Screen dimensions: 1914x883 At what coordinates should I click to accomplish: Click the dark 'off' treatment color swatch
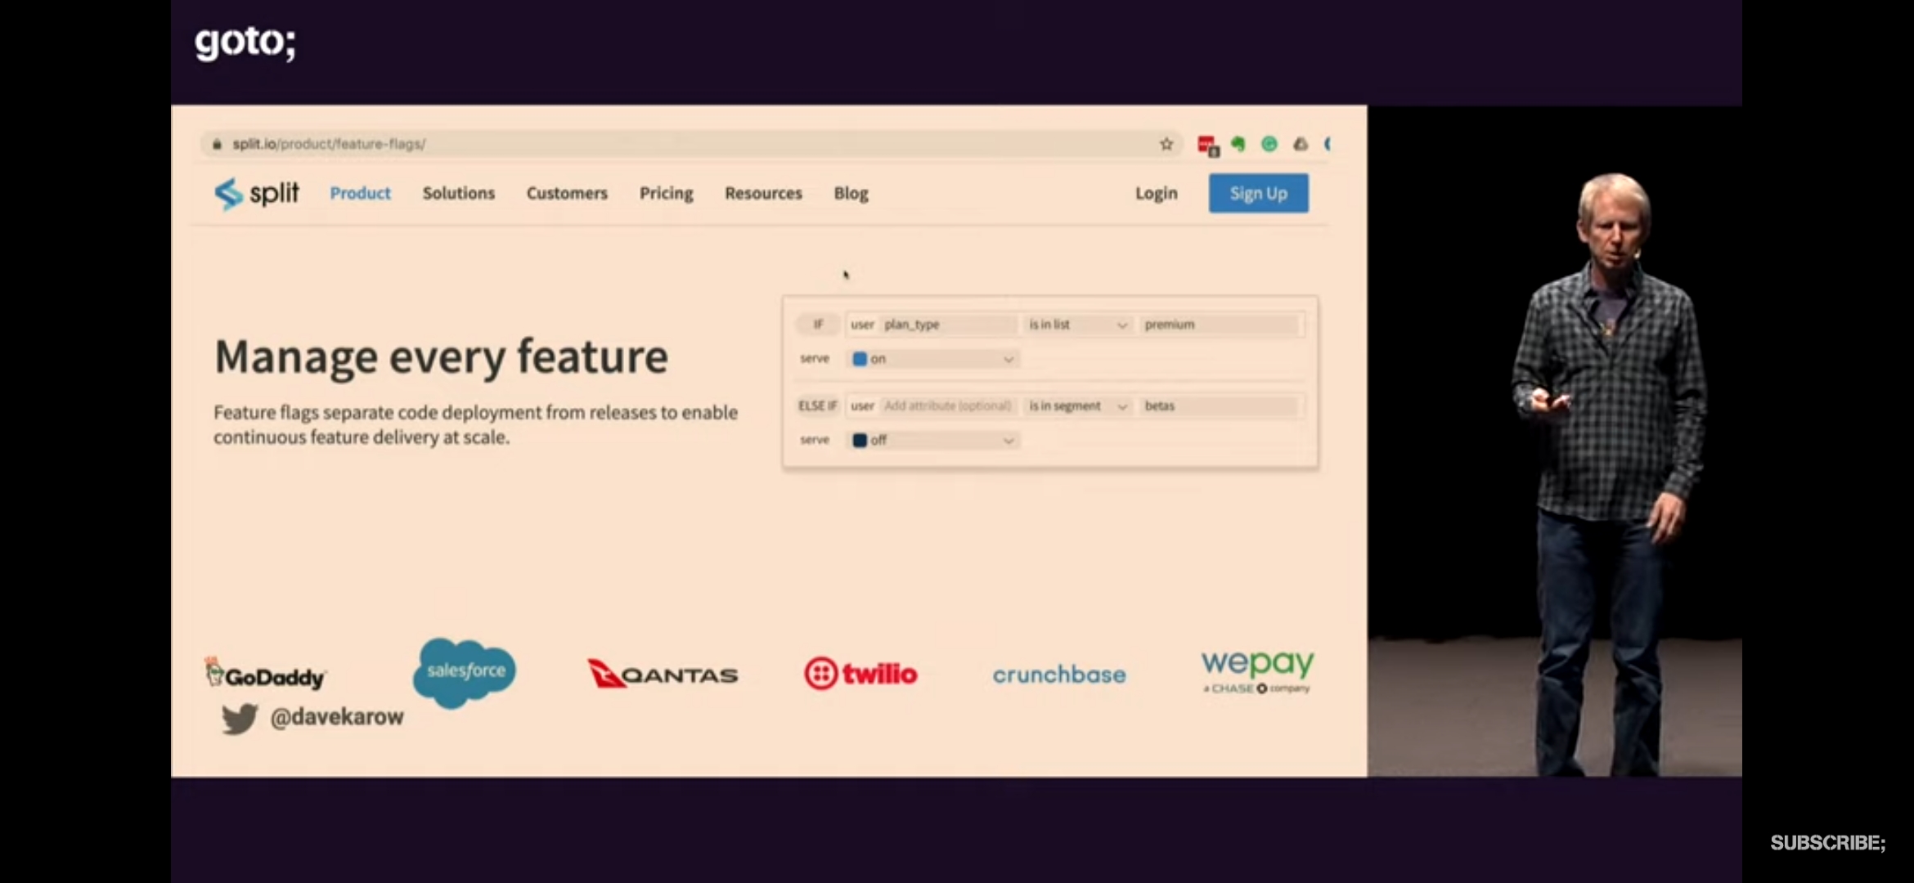860,441
